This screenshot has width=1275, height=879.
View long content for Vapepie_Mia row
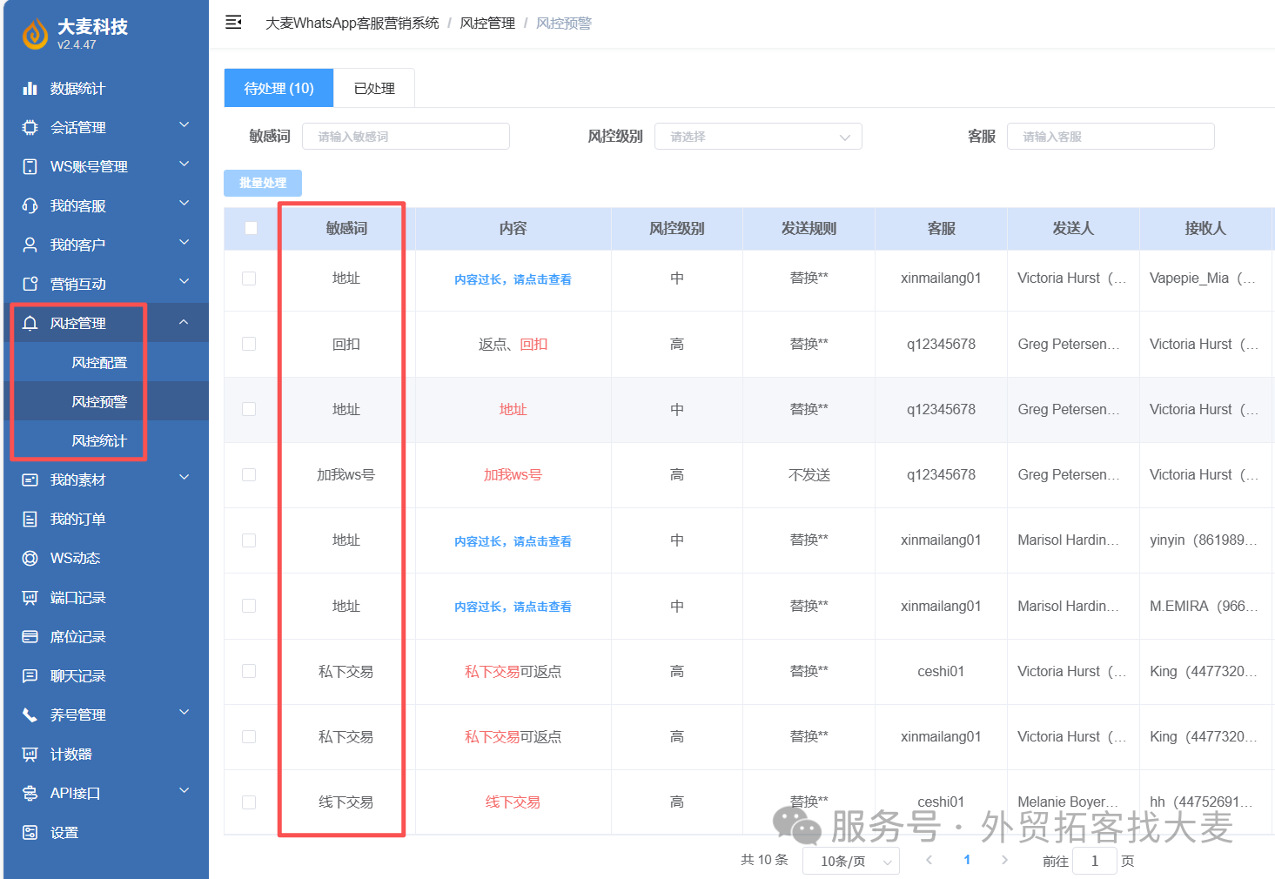[513, 279]
